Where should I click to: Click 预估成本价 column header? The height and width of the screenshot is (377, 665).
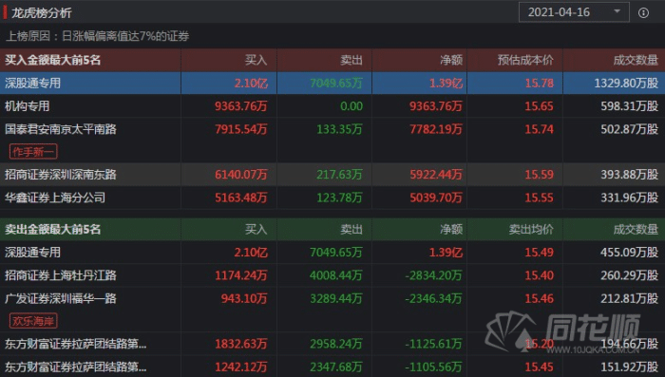pyautogui.click(x=525, y=60)
